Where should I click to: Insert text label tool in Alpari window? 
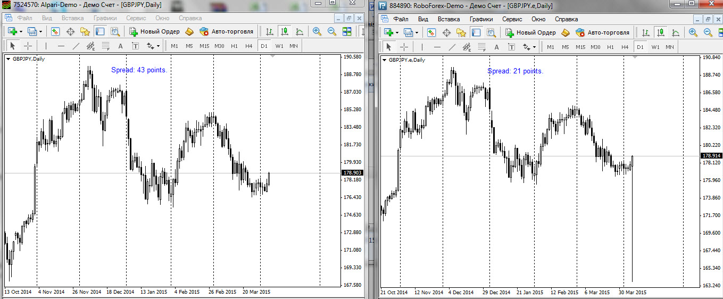(135, 46)
